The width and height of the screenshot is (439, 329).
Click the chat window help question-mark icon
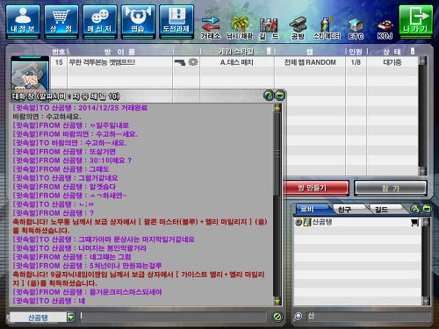269,96
